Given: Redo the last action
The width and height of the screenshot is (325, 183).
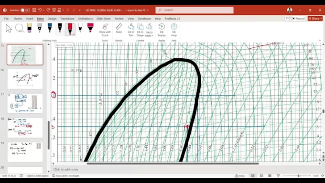Looking at the screenshot, I should 48,10.
